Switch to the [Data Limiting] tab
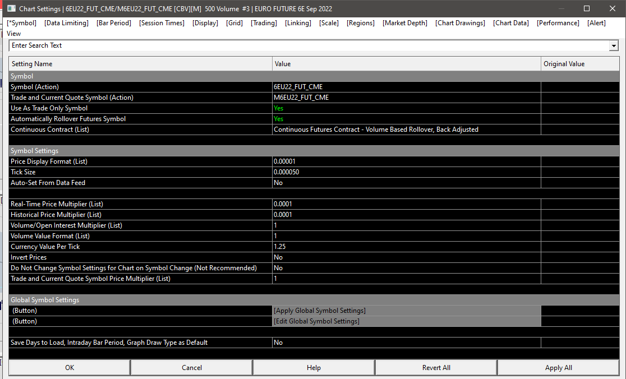 point(66,23)
